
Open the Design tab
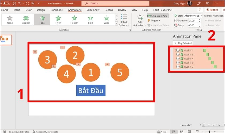(41, 10)
